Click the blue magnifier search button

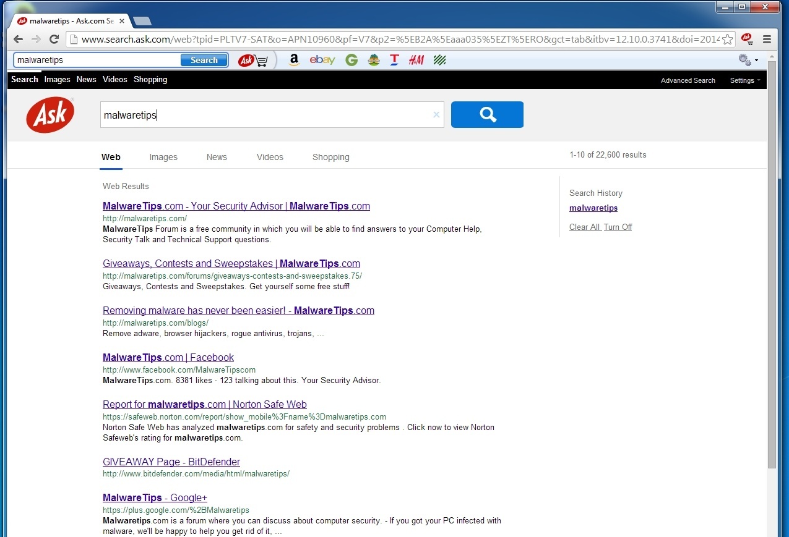[487, 114]
